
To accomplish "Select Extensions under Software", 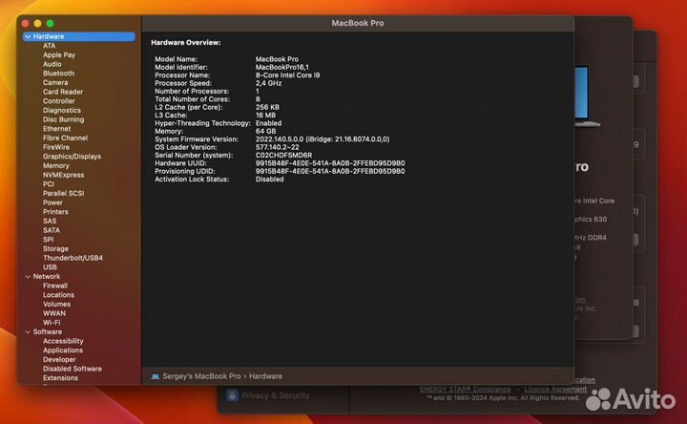I will 60,378.
